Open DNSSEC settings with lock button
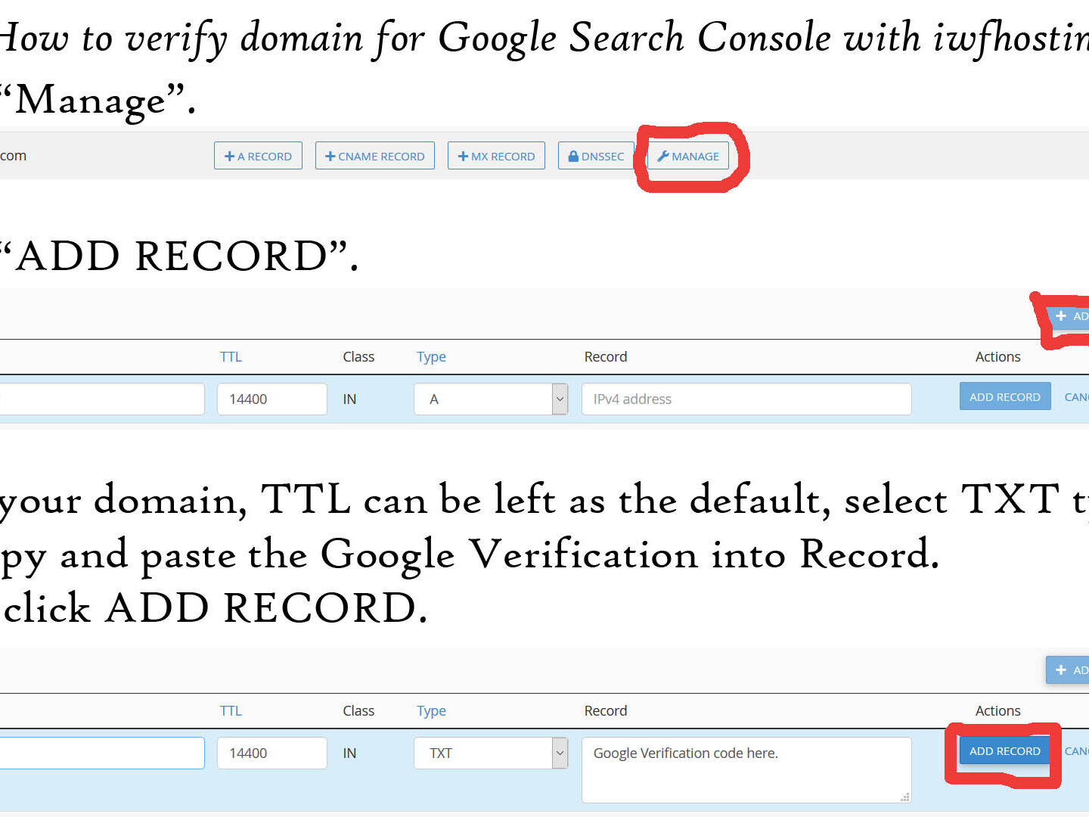This screenshot has width=1089, height=817. pos(596,156)
